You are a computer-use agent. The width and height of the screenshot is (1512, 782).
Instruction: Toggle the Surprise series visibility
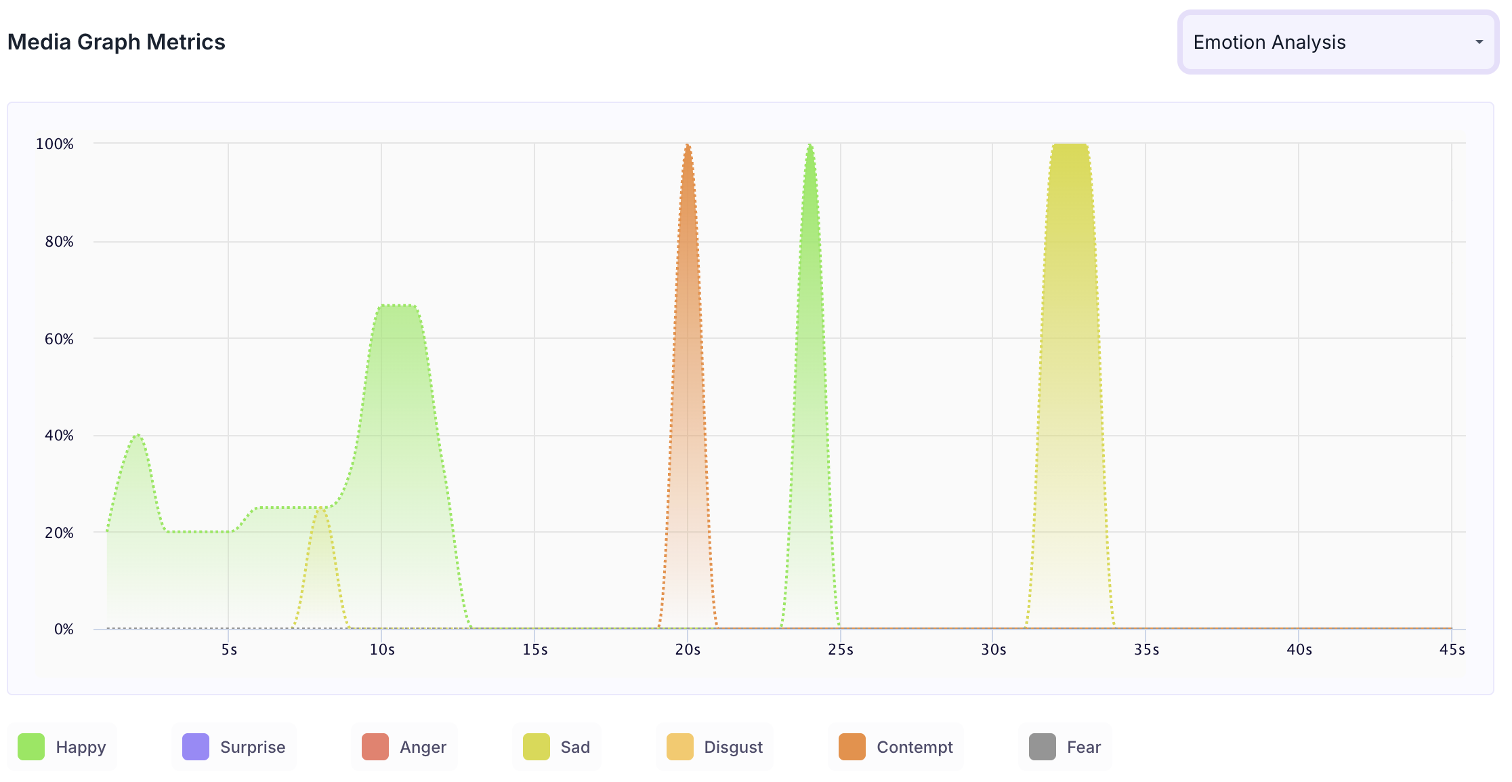click(x=234, y=747)
